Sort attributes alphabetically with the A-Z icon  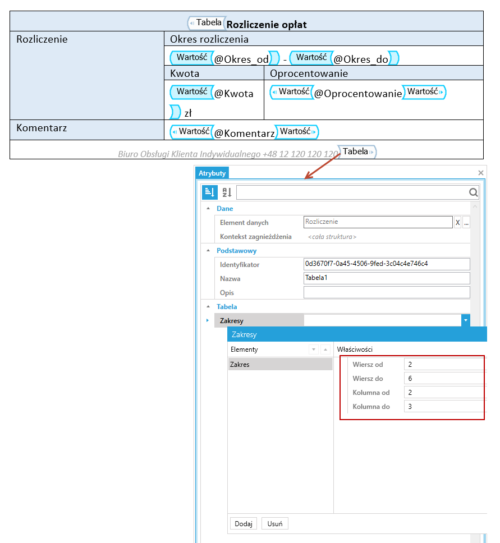pyautogui.click(x=227, y=192)
